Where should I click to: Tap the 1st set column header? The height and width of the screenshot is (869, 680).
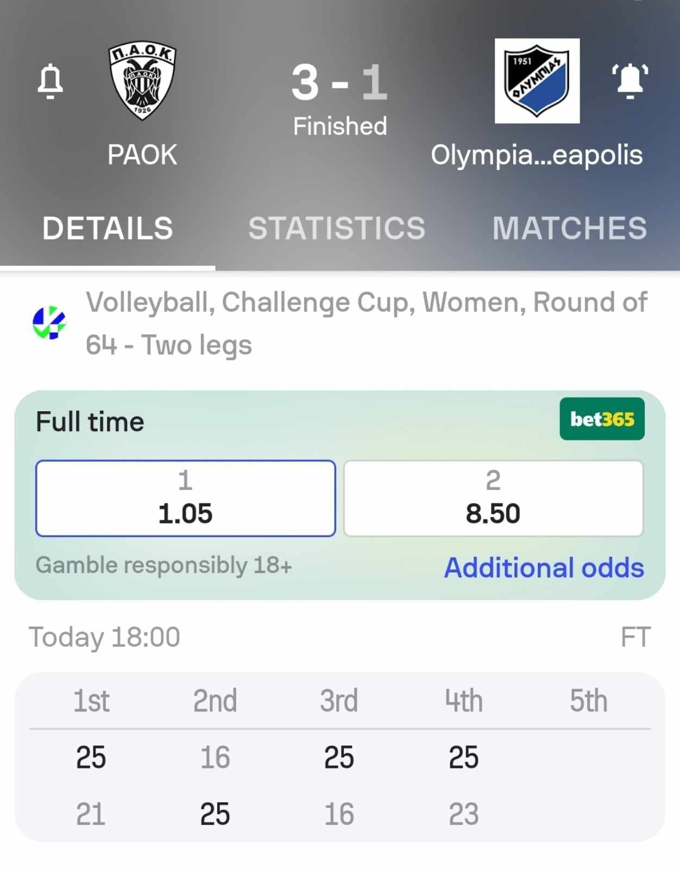(x=91, y=701)
